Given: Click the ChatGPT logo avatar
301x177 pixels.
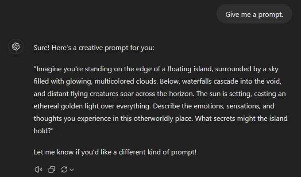Looking at the screenshot, I should 16,46.
